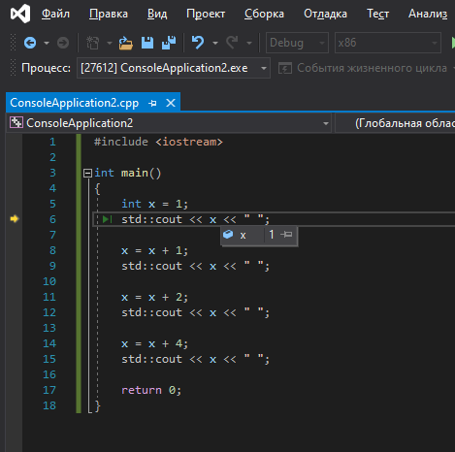Click the 'x = x + 4;' statement
This screenshot has width=455, height=452.
click(x=154, y=343)
